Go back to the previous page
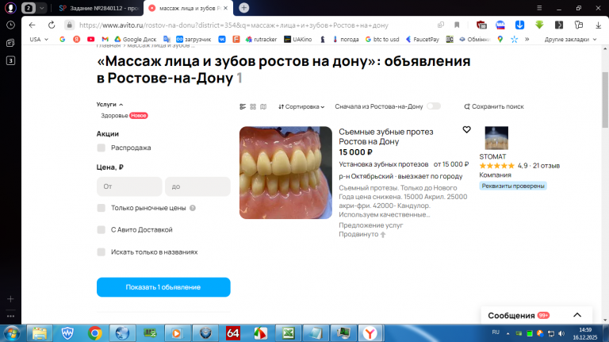This screenshot has height=342, width=609. pos(32,25)
